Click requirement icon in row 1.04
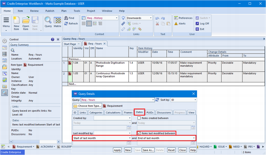266x155 pixels. (x=70, y=63)
